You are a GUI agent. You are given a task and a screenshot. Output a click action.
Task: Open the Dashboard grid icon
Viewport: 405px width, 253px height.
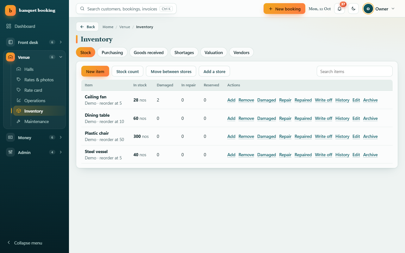point(9,26)
